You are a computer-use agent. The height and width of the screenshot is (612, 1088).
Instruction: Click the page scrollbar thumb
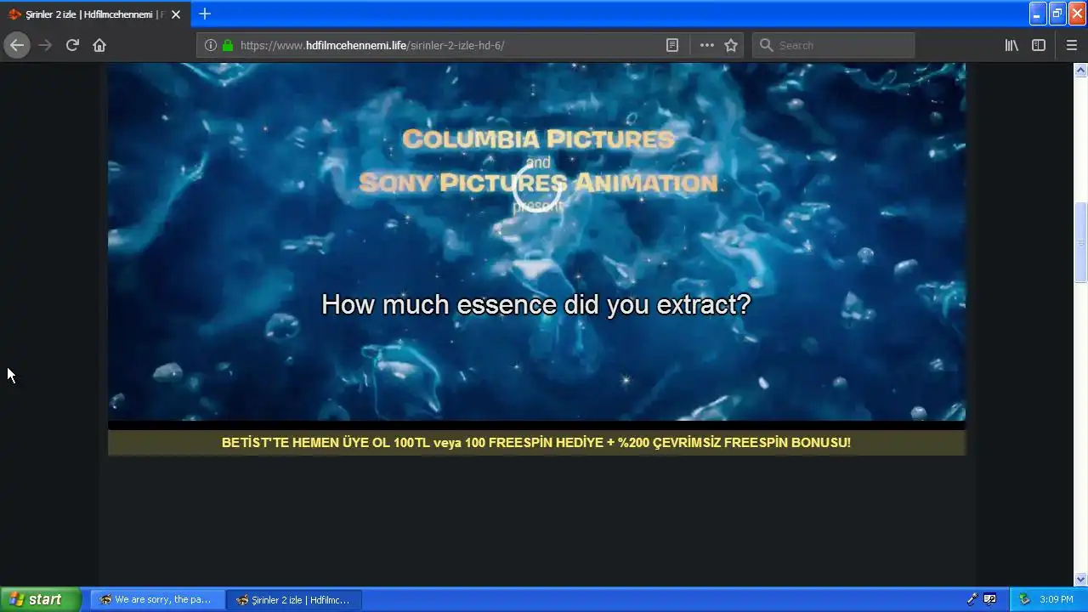click(x=1080, y=242)
